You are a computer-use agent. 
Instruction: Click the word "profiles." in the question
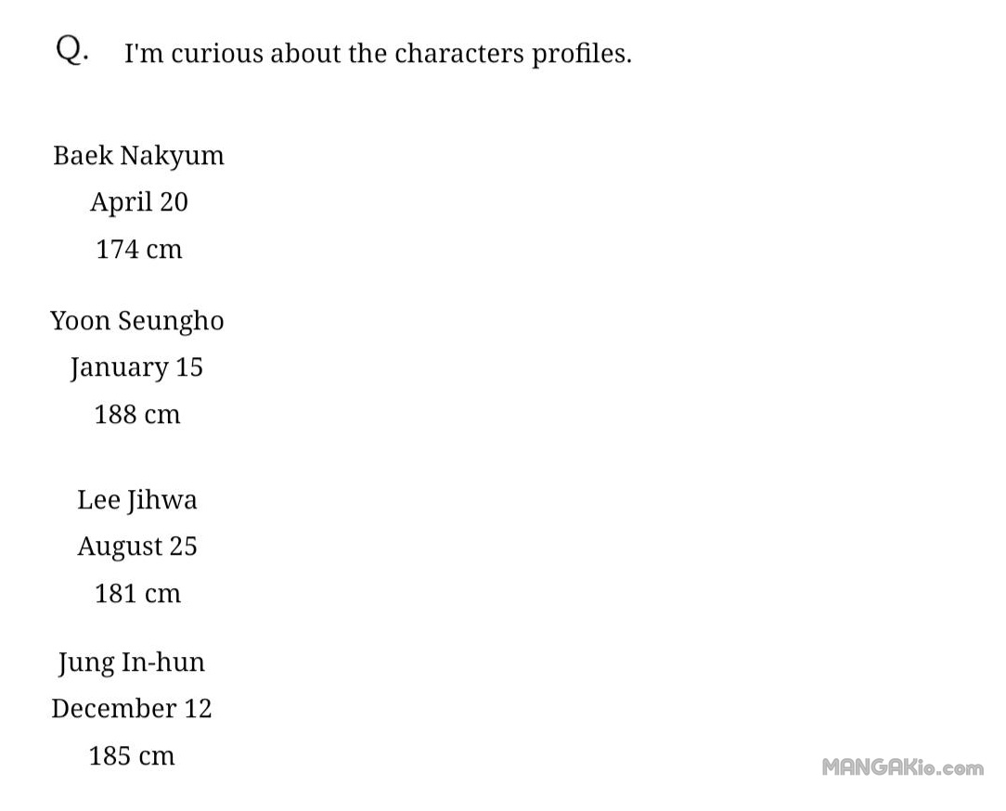pyautogui.click(x=581, y=54)
